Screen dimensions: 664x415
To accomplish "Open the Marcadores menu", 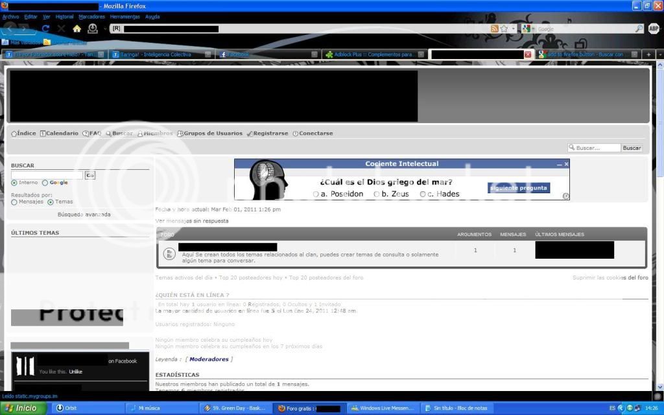I will [x=91, y=16].
